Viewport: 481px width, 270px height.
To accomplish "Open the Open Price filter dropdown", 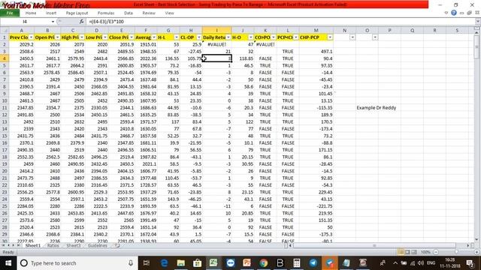I will (57, 37).
